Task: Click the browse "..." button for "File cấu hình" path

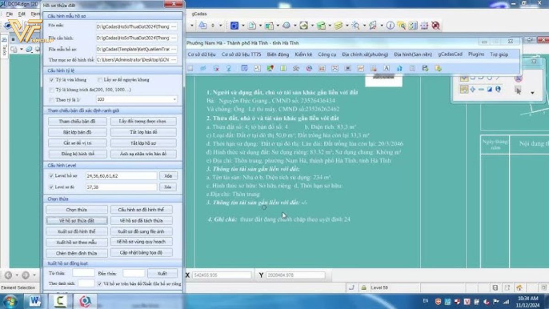Action: point(174,38)
